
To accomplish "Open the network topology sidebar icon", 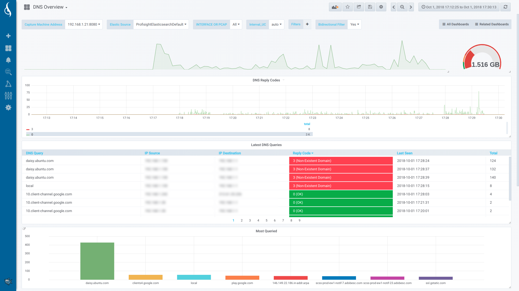I will (8, 84).
